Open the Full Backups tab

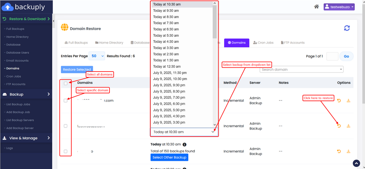click(x=76, y=43)
